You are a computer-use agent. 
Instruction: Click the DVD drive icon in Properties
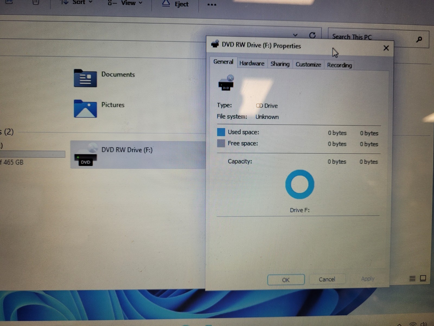(x=226, y=83)
